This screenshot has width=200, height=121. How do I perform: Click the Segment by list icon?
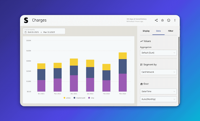141,65
